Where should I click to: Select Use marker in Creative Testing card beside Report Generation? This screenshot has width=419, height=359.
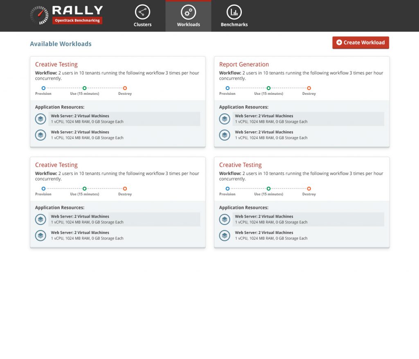(84, 88)
